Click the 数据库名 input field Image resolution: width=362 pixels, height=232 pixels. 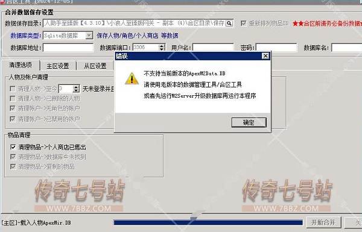click(x=346, y=48)
